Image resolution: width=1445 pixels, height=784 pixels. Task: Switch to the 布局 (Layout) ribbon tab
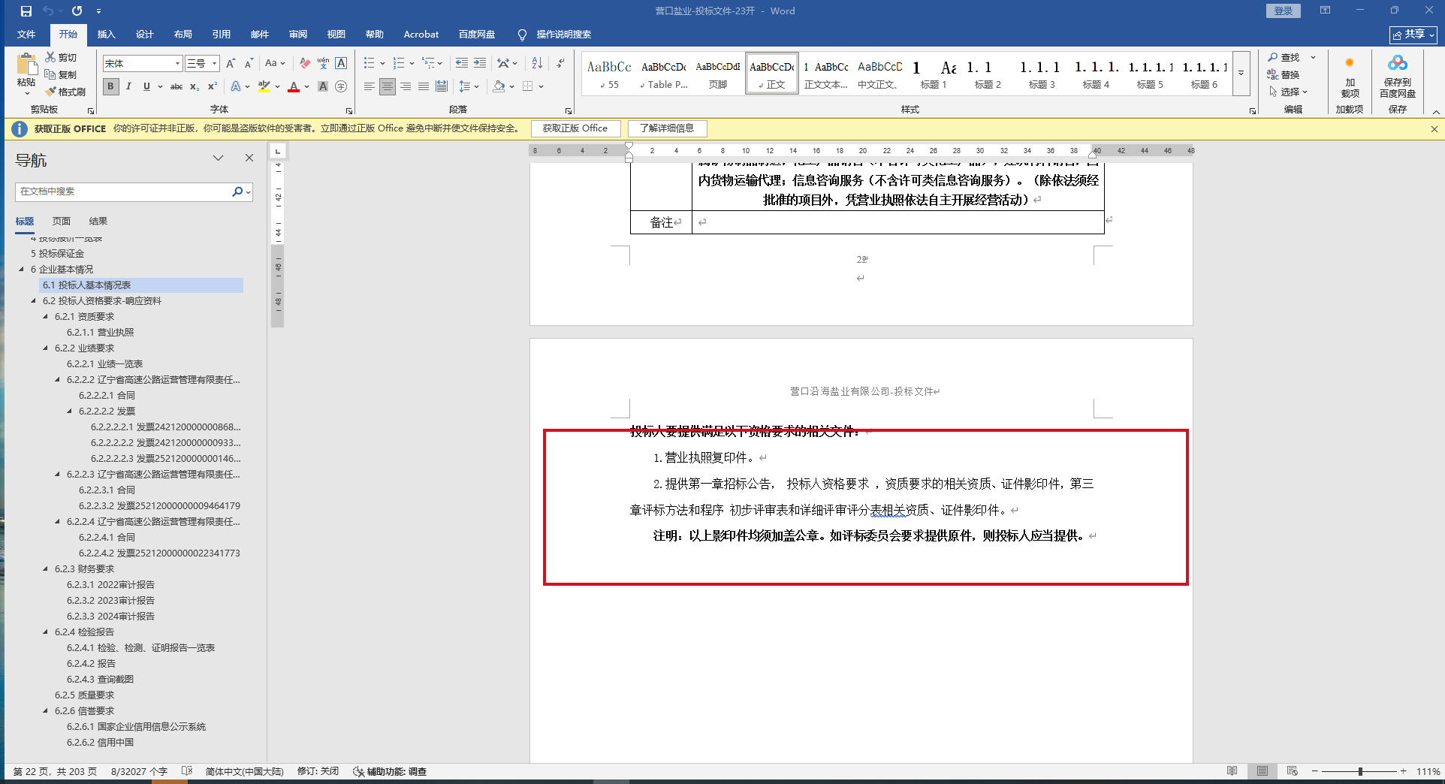(x=183, y=35)
